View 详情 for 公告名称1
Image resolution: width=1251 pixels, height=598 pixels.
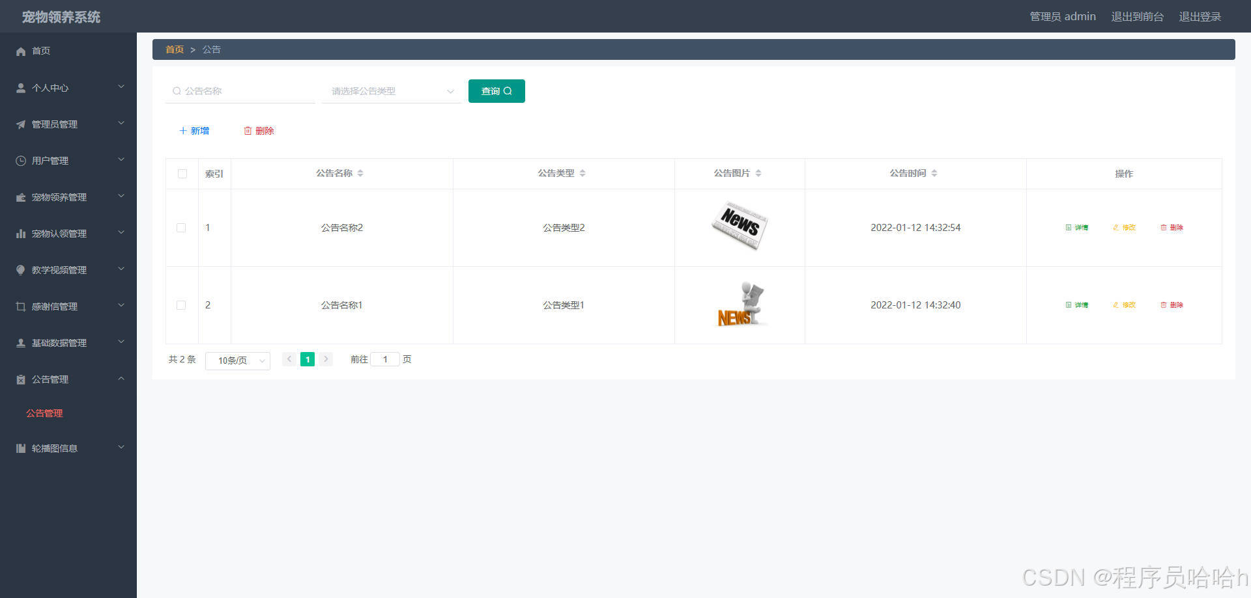pos(1076,305)
